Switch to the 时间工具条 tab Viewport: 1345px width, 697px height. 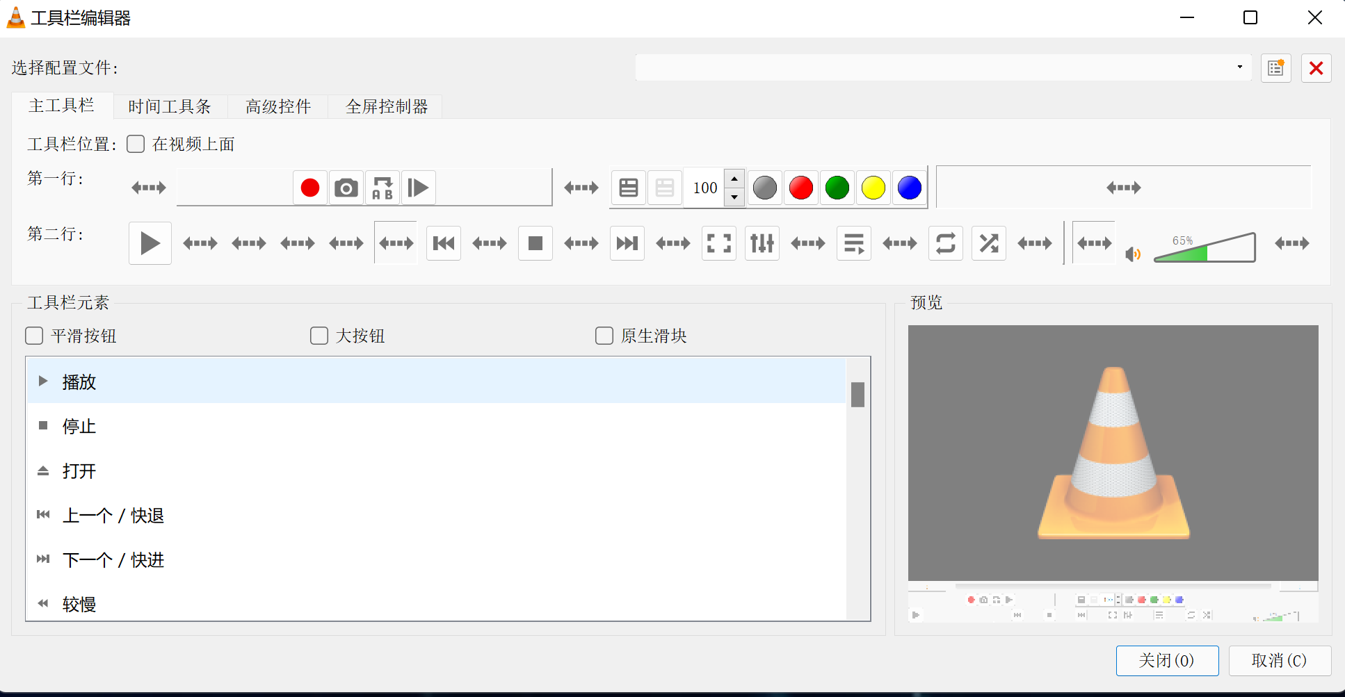pyautogui.click(x=170, y=106)
